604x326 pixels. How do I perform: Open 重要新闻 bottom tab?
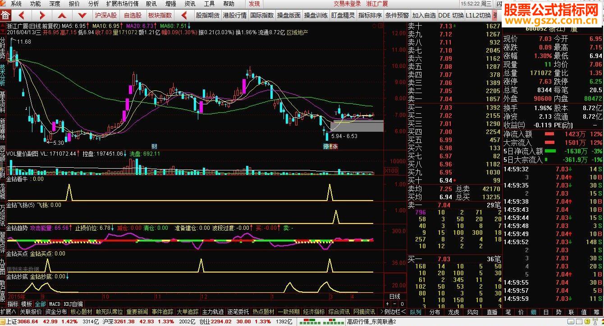pyautogui.click(x=137, y=312)
